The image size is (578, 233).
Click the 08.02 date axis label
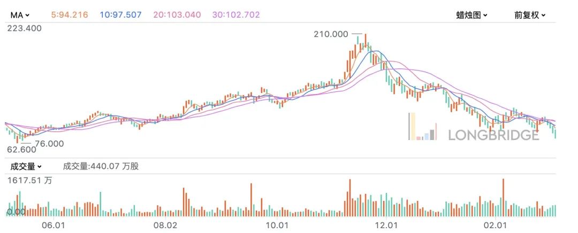click(x=165, y=224)
